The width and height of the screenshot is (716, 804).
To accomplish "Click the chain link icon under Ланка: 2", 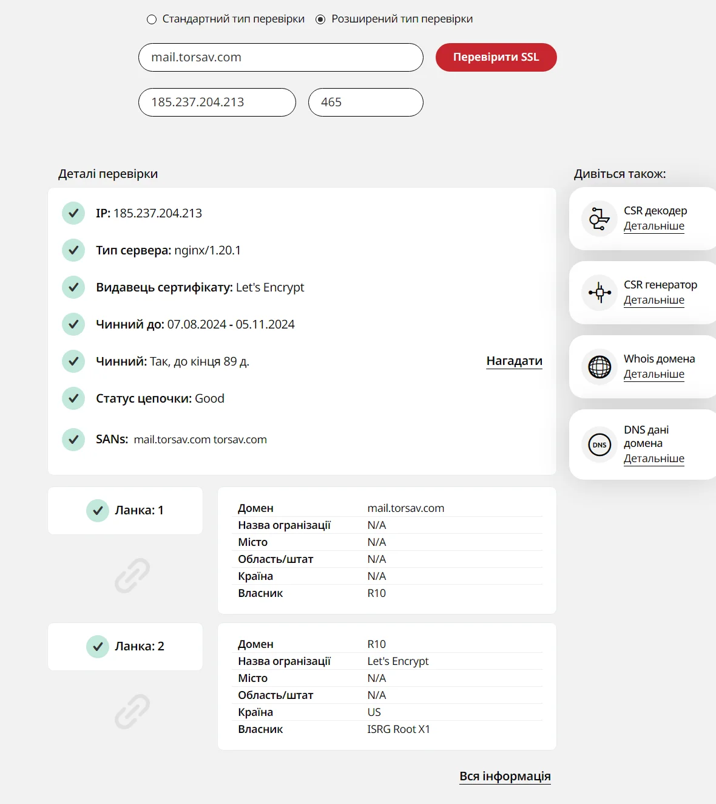I will 132,712.
